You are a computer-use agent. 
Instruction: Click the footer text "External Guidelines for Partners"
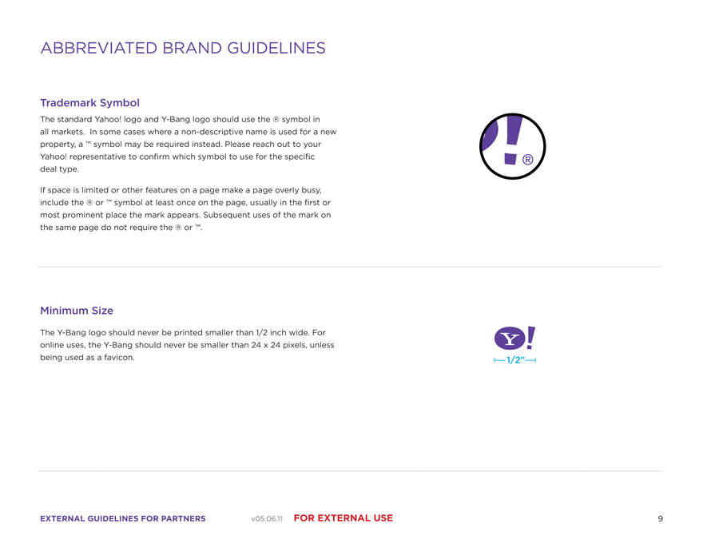pyautogui.click(x=123, y=519)
